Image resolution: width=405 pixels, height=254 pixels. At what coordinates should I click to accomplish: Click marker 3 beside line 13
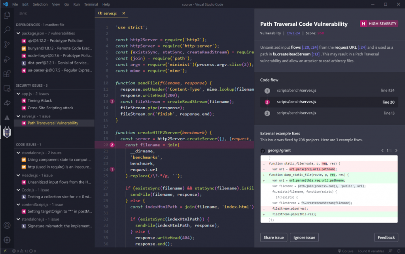click(112, 102)
